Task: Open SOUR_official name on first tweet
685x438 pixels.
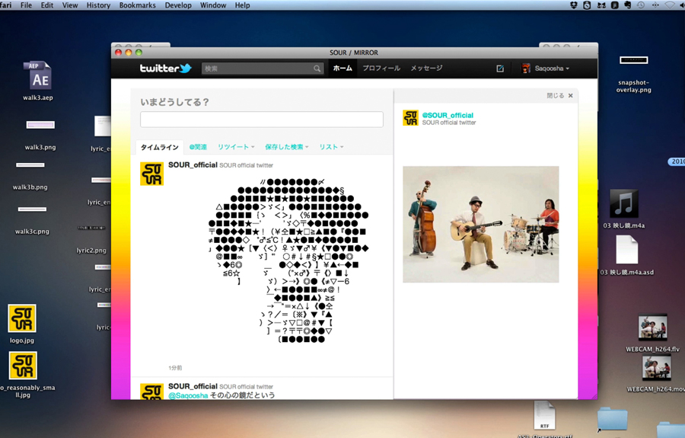Action: coord(193,165)
